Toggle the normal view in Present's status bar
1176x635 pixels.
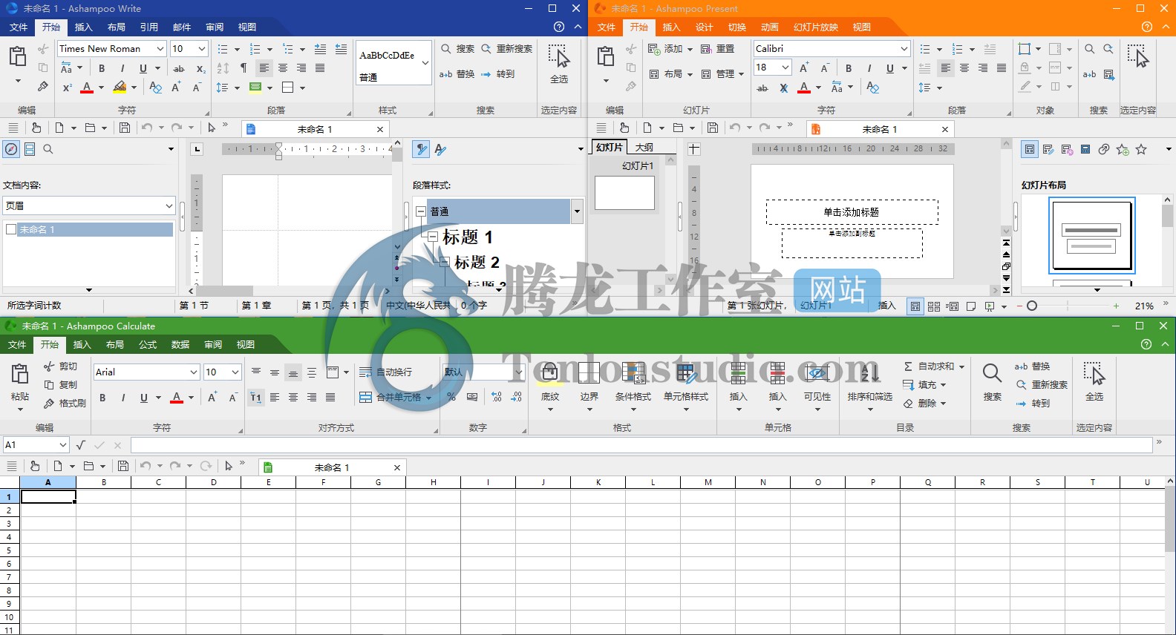click(x=915, y=306)
